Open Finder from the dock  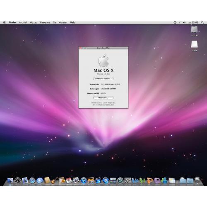tap(10, 181)
